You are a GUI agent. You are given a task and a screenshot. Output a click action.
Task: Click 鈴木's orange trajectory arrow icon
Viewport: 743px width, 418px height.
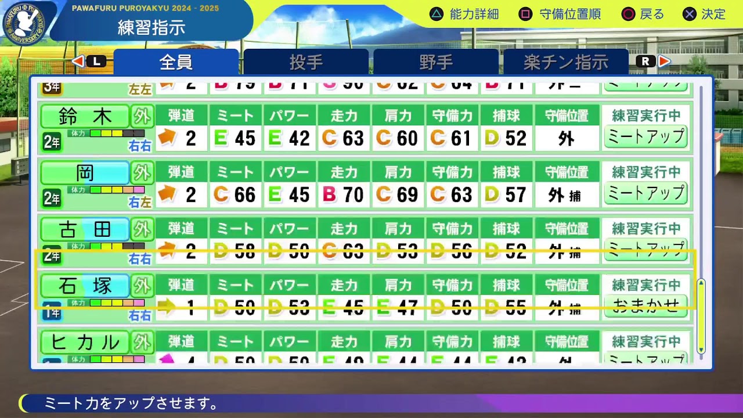(x=167, y=138)
